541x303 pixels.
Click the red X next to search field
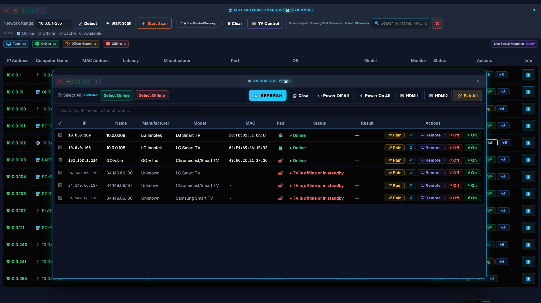point(437,23)
